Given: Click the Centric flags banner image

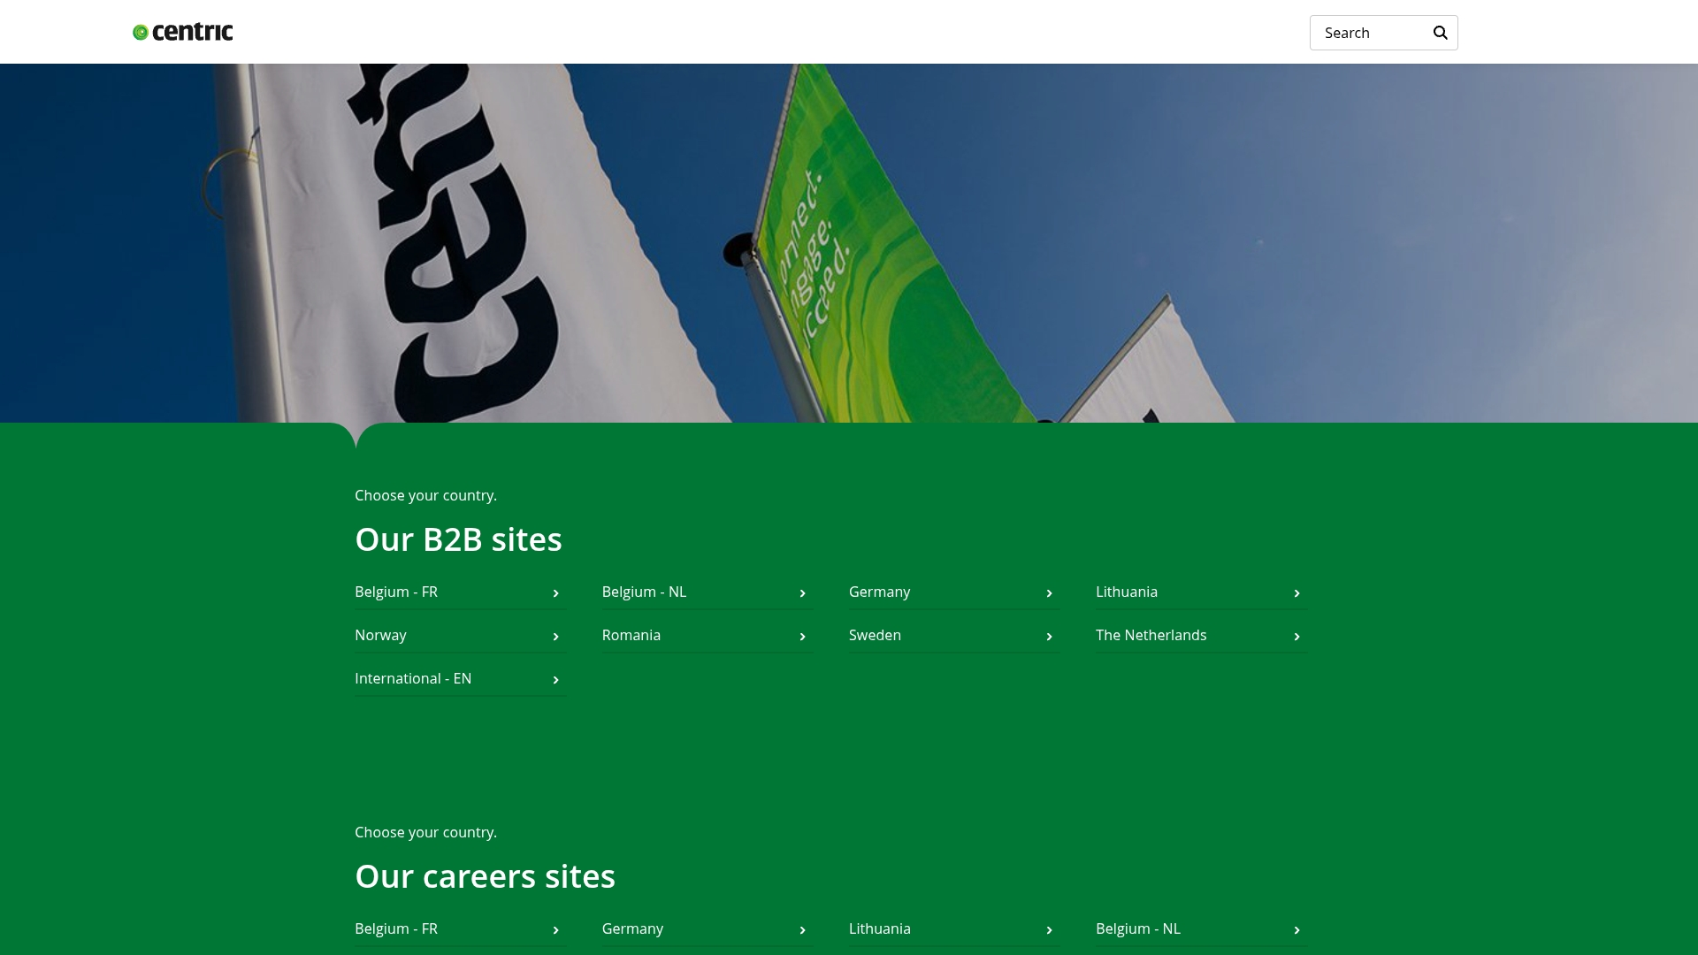Looking at the screenshot, I should [849, 243].
